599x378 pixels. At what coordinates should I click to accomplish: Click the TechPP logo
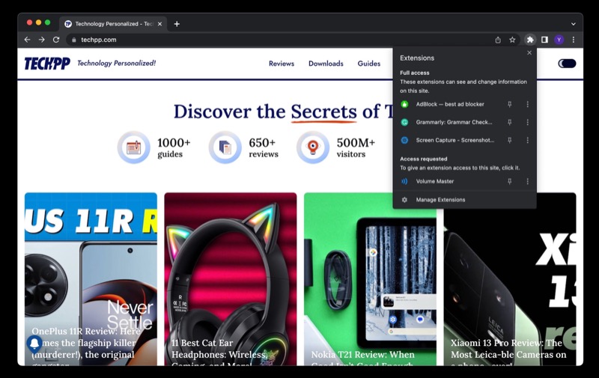tap(47, 64)
